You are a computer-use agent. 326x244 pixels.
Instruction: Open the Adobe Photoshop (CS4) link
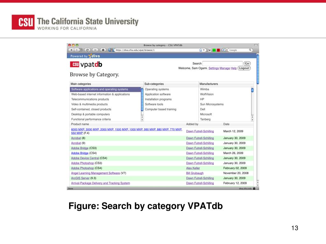(82, 168)
